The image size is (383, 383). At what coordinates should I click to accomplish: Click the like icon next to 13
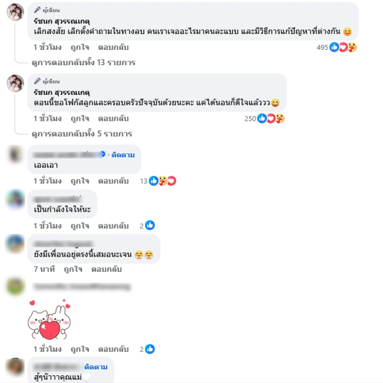click(x=153, y=181)
